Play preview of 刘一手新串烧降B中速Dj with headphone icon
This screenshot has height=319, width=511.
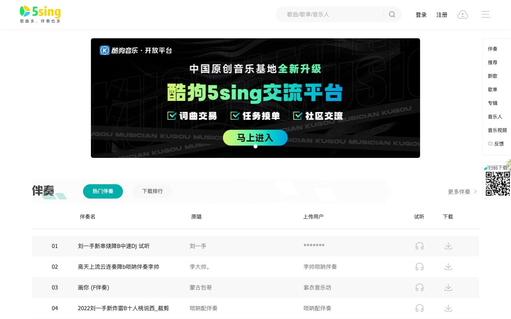coord(419,246)
